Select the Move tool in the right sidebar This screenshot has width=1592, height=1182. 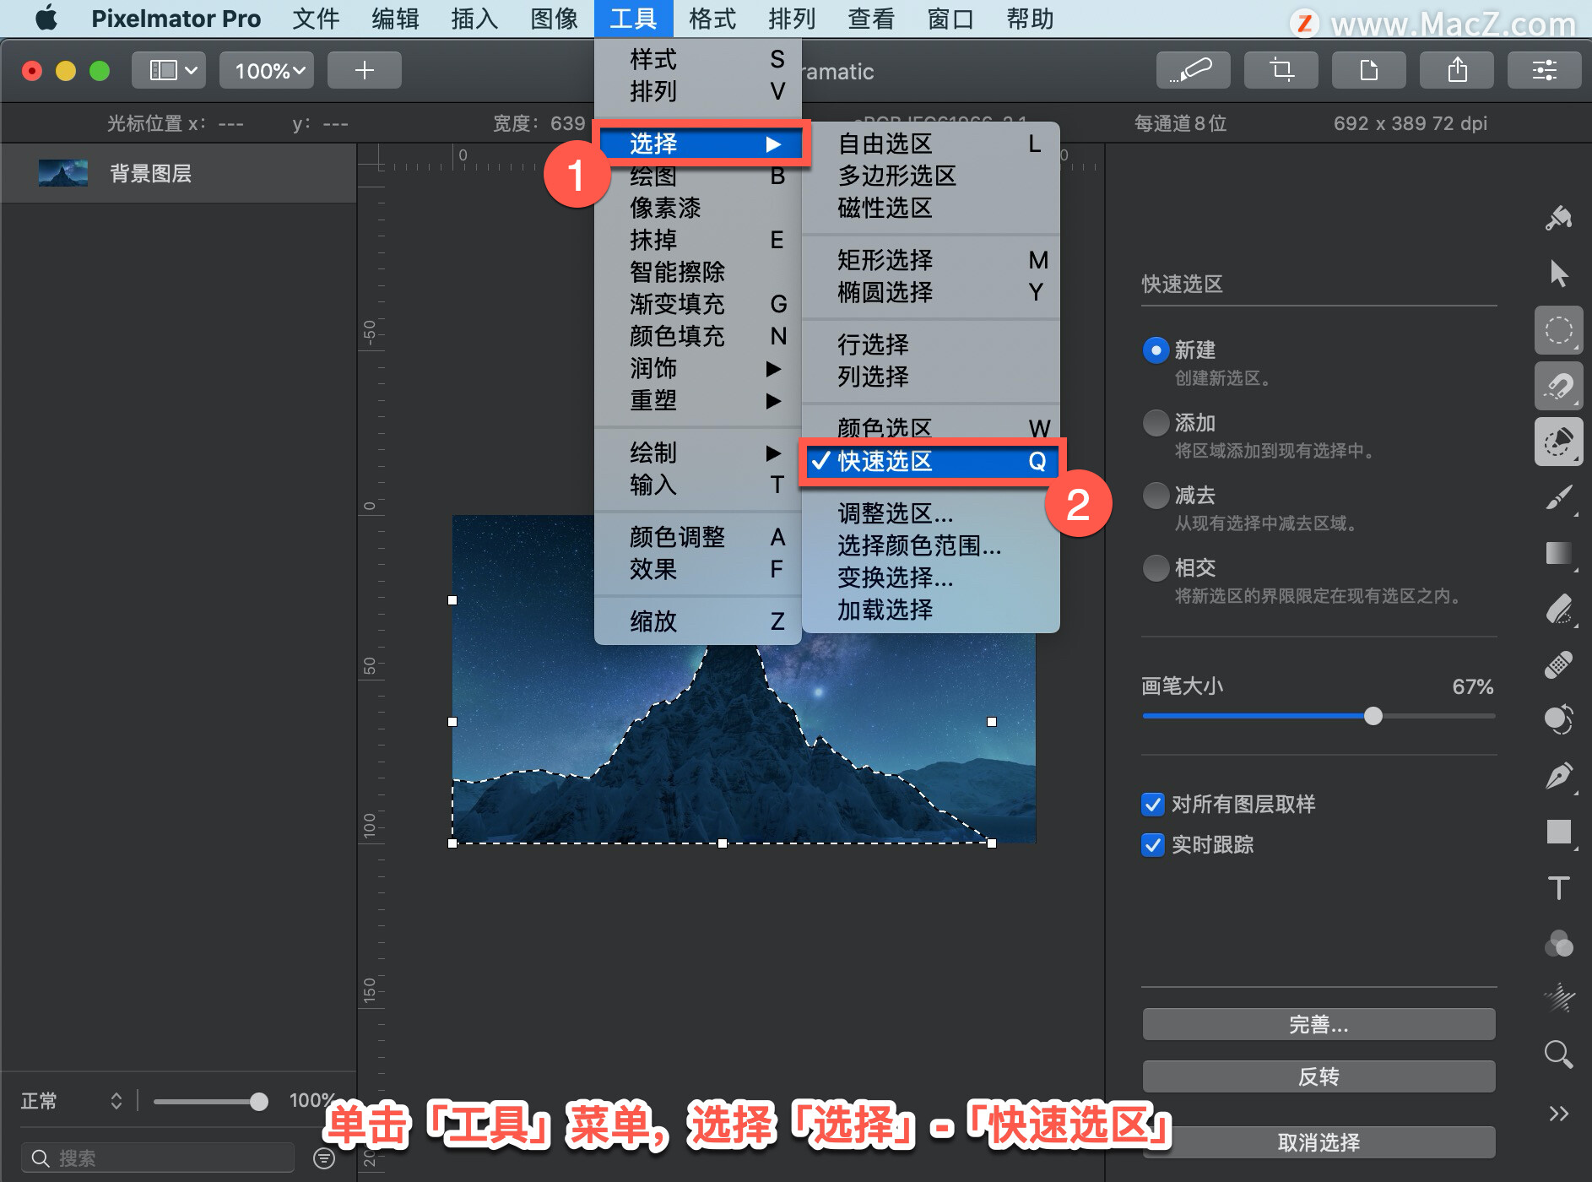click(x=1559, y=274)
